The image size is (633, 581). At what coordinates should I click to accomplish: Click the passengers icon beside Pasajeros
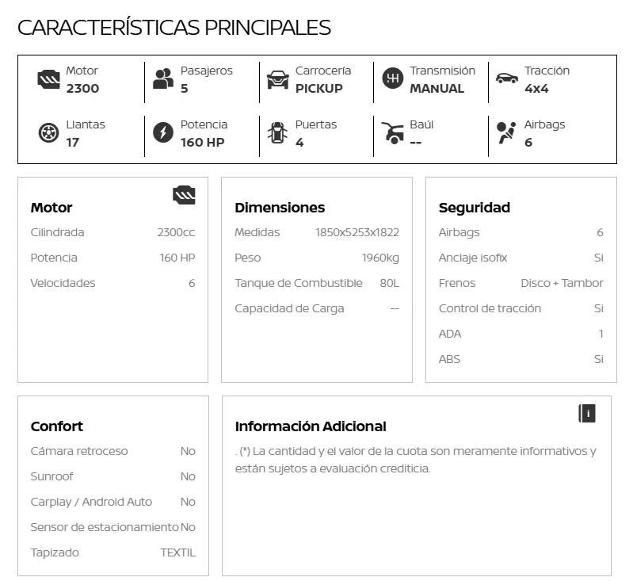[x=163, y=78]
